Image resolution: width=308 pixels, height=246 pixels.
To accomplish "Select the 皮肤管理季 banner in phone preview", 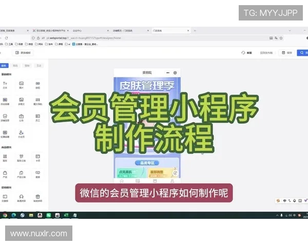I will [147, 86].
